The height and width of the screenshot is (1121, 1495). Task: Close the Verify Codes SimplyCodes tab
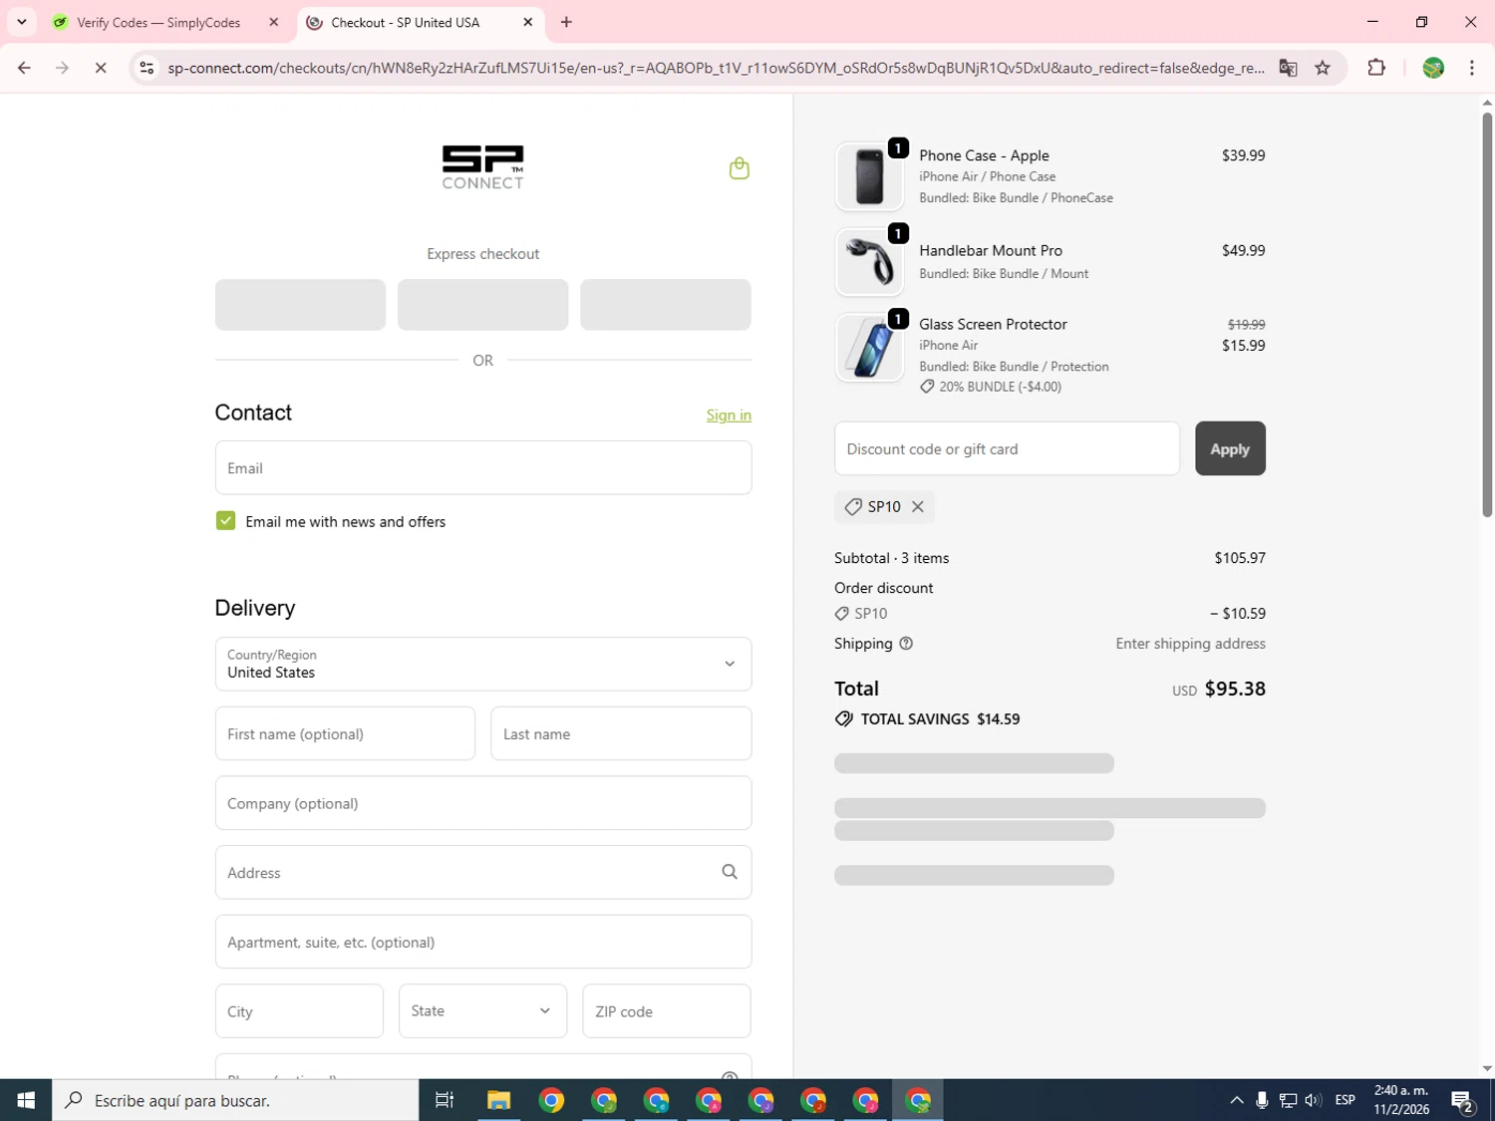click(x=274, y=22)
